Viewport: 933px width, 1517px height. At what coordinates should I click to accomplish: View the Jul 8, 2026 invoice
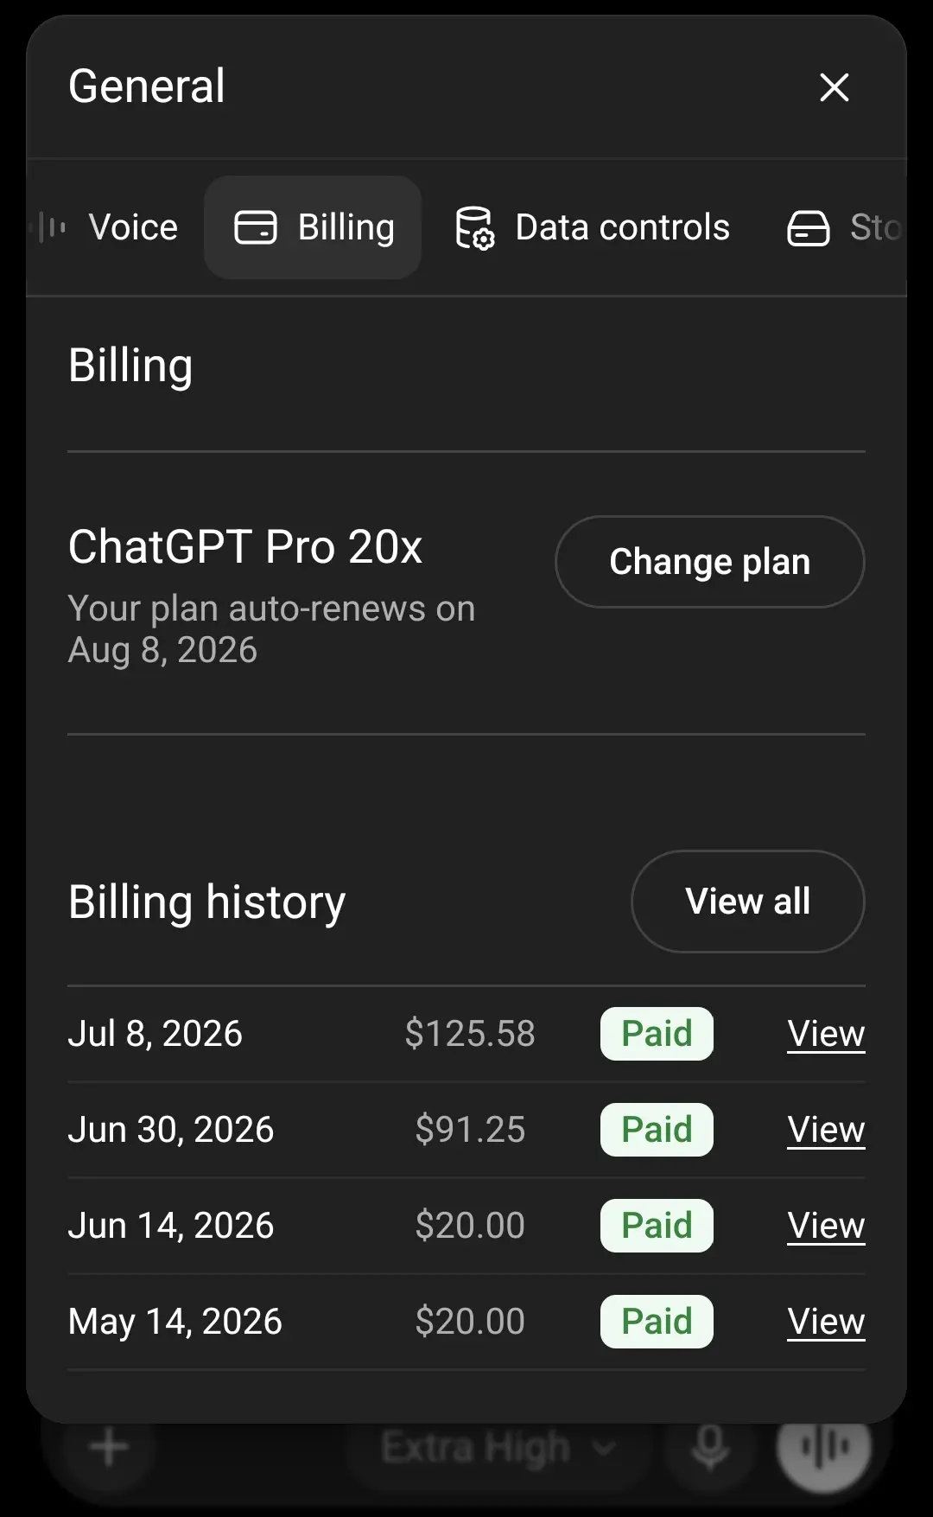click(826, 1034)
